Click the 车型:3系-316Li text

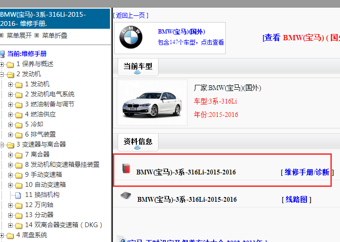(215, 101)
